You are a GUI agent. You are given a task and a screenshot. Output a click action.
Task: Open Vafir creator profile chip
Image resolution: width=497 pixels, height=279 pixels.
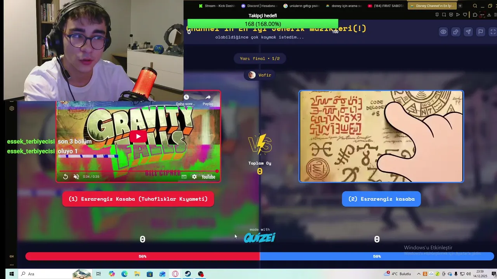[x=260, y=75]
